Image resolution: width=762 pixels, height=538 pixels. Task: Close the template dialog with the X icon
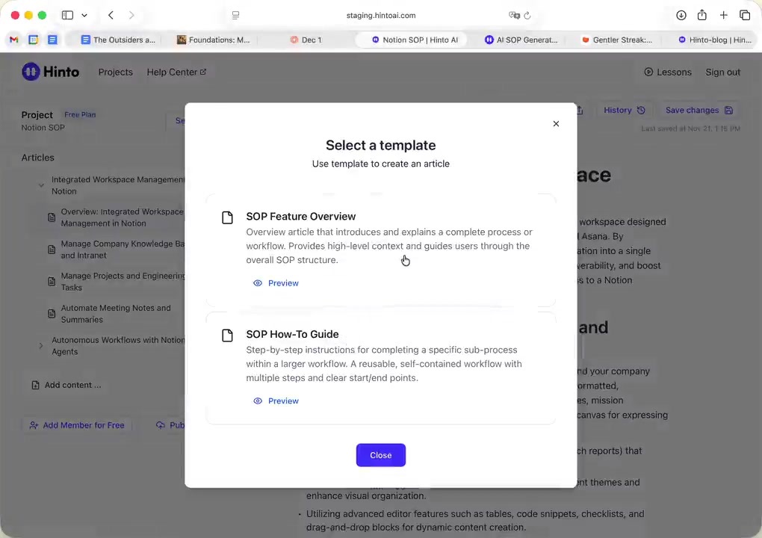(x=556, y=124)
